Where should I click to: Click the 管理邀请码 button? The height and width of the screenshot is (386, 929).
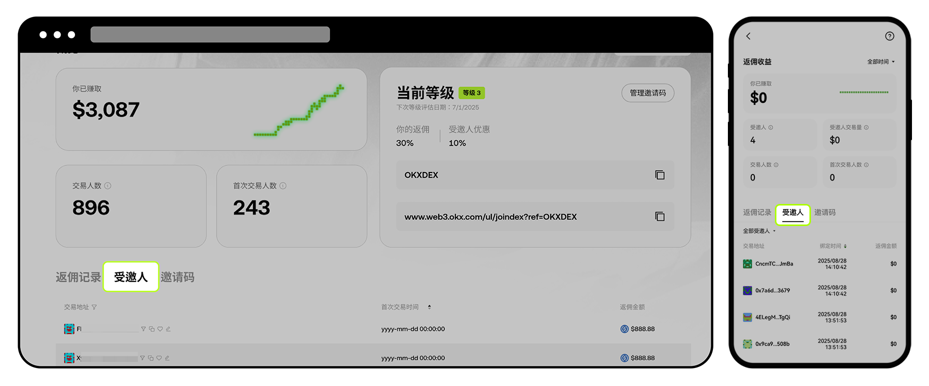tap(647, 93)
